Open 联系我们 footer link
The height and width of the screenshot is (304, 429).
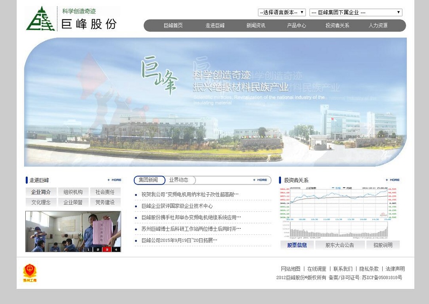(343, 269)
